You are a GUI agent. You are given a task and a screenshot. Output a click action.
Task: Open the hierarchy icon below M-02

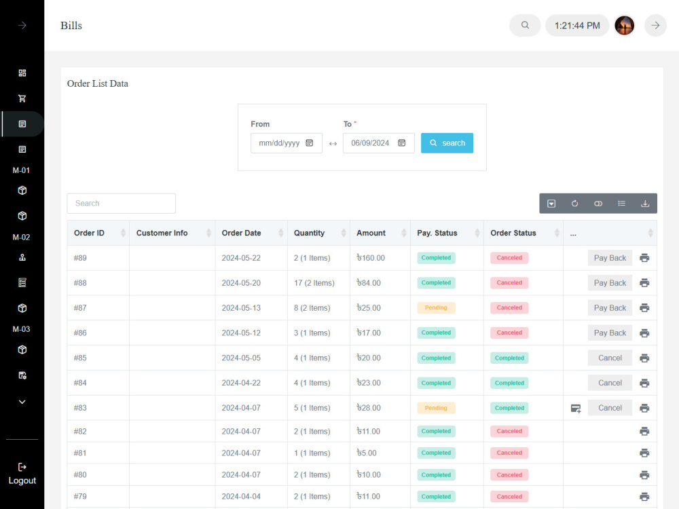[x=22, y=257]
